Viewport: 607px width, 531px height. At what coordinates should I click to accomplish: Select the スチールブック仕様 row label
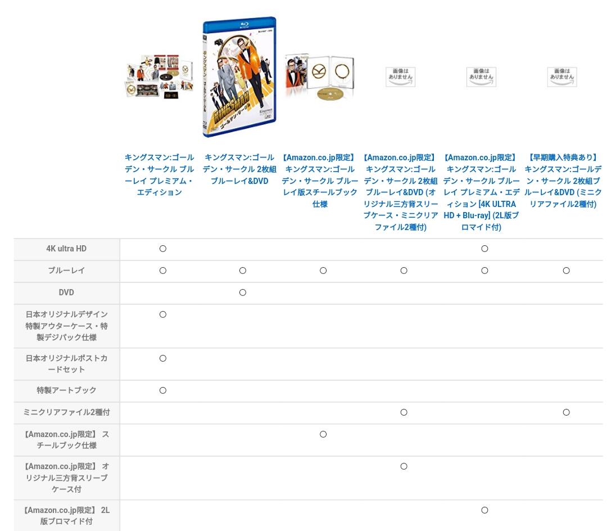(66, 440)
